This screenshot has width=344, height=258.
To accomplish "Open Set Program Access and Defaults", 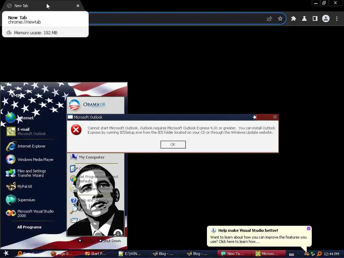I will (94, 179).
